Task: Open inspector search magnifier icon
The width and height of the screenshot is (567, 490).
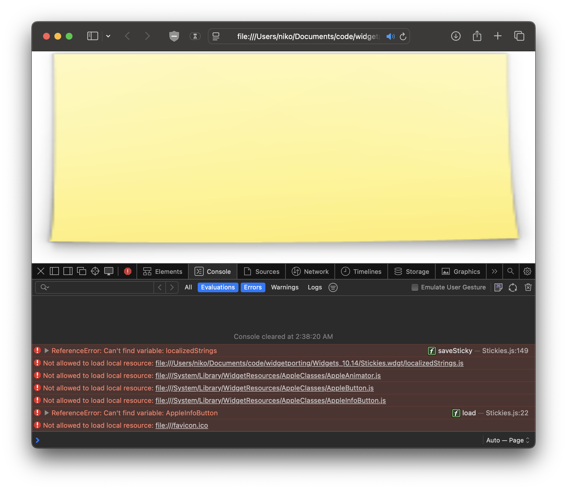Action: 511,271
